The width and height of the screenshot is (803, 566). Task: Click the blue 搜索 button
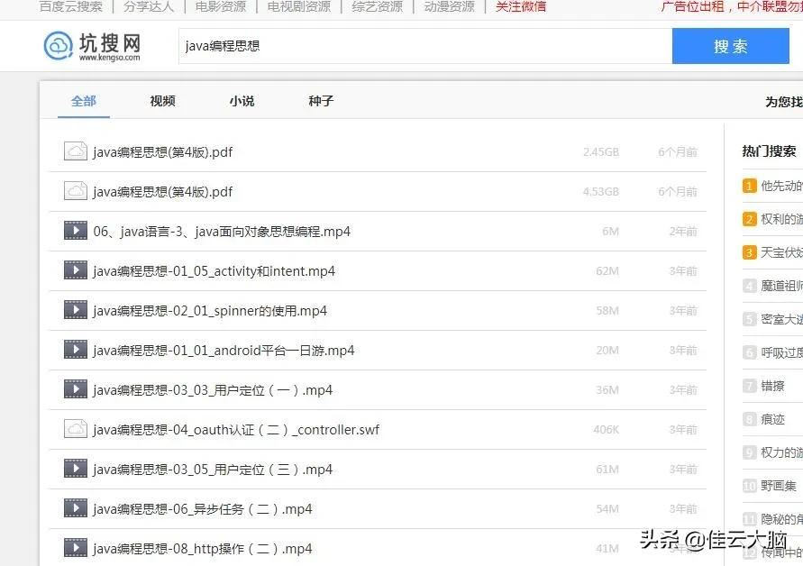731,46
